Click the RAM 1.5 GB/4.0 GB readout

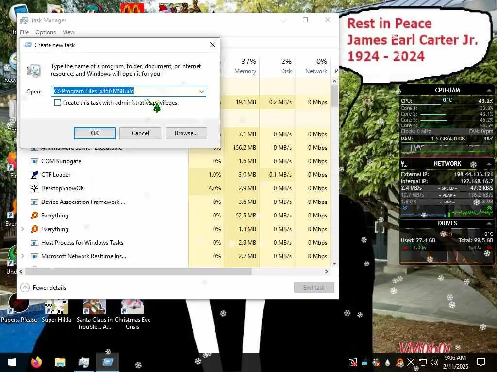coord(447,139)
